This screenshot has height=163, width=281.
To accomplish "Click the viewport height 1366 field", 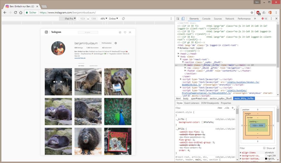I will click(x=93, y=19).
